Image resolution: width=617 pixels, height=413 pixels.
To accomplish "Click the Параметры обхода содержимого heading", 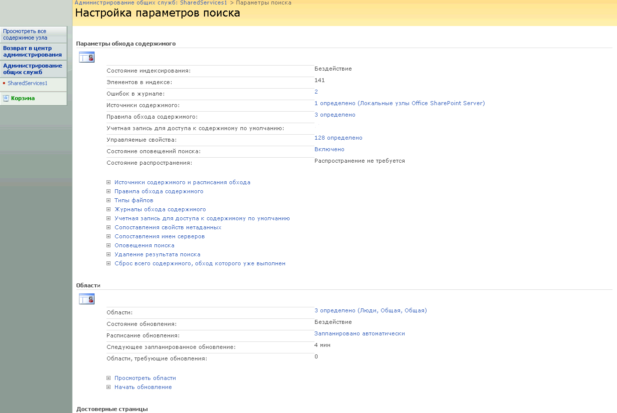I will point(126,44).
